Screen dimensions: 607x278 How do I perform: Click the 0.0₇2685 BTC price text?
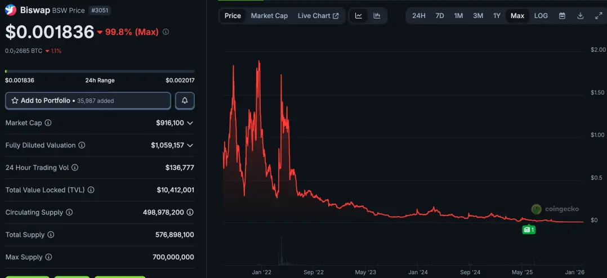click(x=24, y=51)
